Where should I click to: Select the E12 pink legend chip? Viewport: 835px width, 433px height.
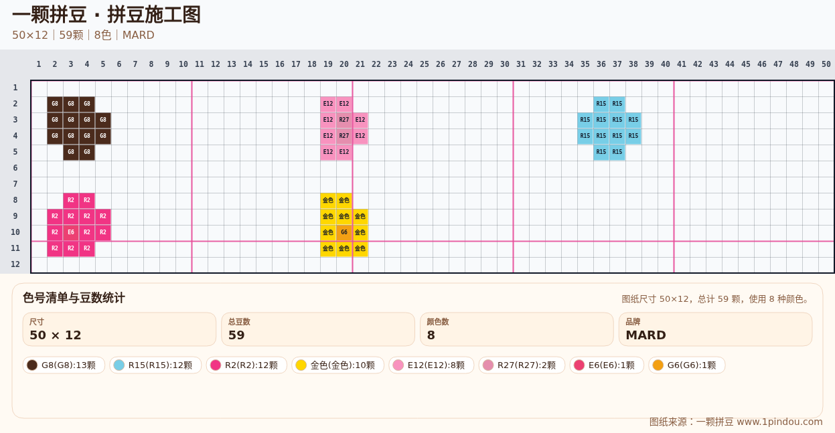click(x=431, y=365)
